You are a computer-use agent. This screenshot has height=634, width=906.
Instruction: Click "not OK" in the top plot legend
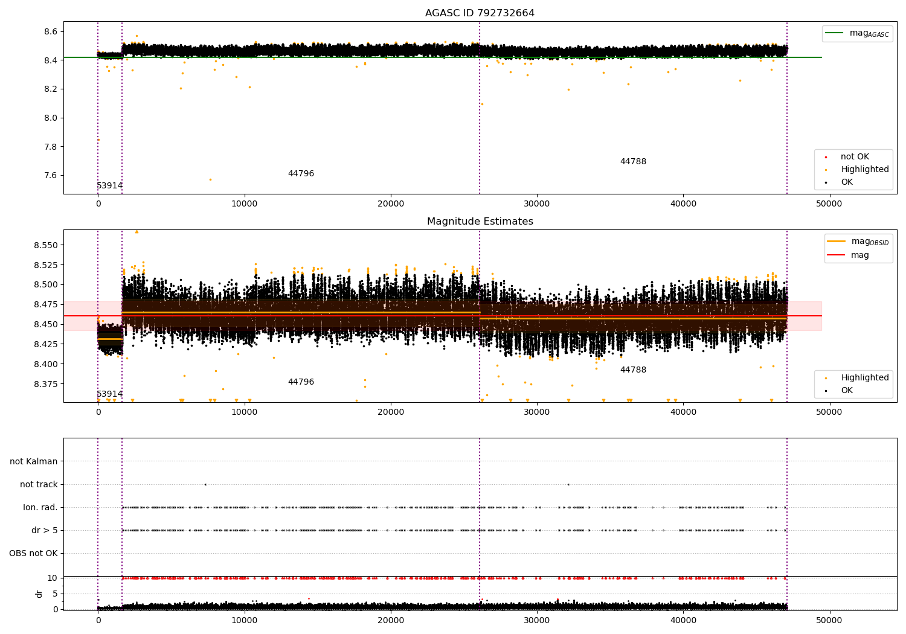(855, 157)
